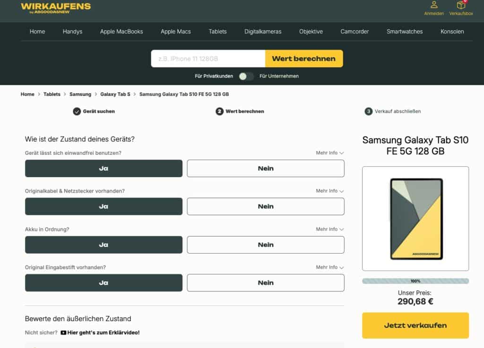Expand Mehr Info for Akku in Ordnung
The width and height of the screenshot is (484, 348).
tap(329, 229)
